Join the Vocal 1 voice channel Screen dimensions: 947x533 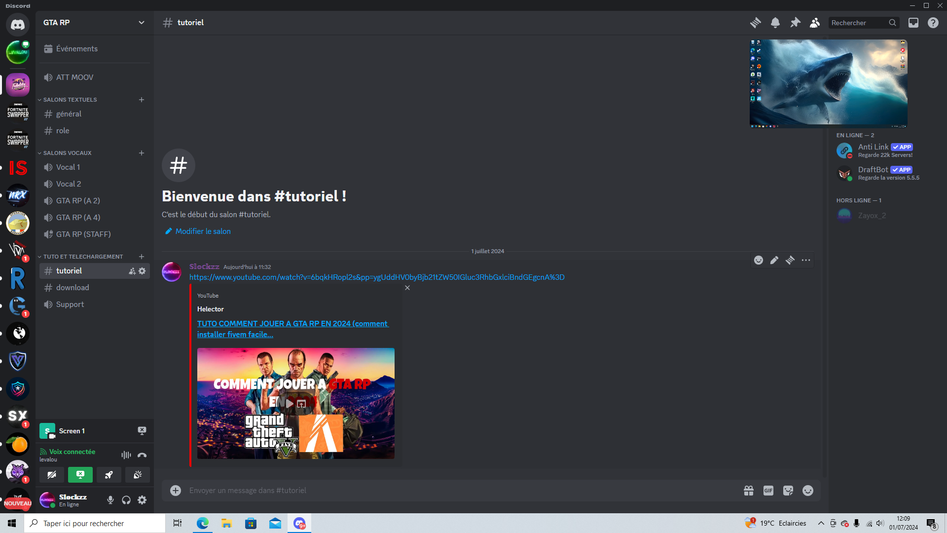[95, 167]
